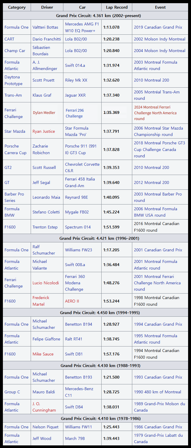Image resolution: width=191 pixels, height=448 pixels.
Task: Open the Ferrari 296 Challenge link
Action: (x=75, y=113)
